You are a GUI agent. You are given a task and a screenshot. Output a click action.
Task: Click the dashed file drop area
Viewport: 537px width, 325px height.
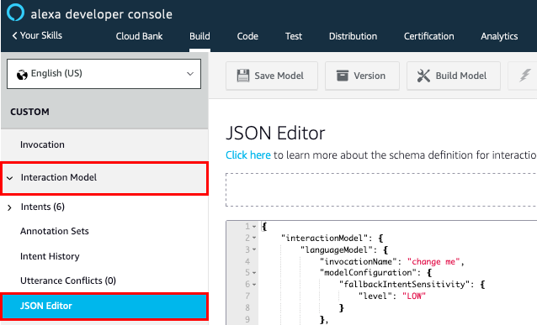tap(380, 190)
